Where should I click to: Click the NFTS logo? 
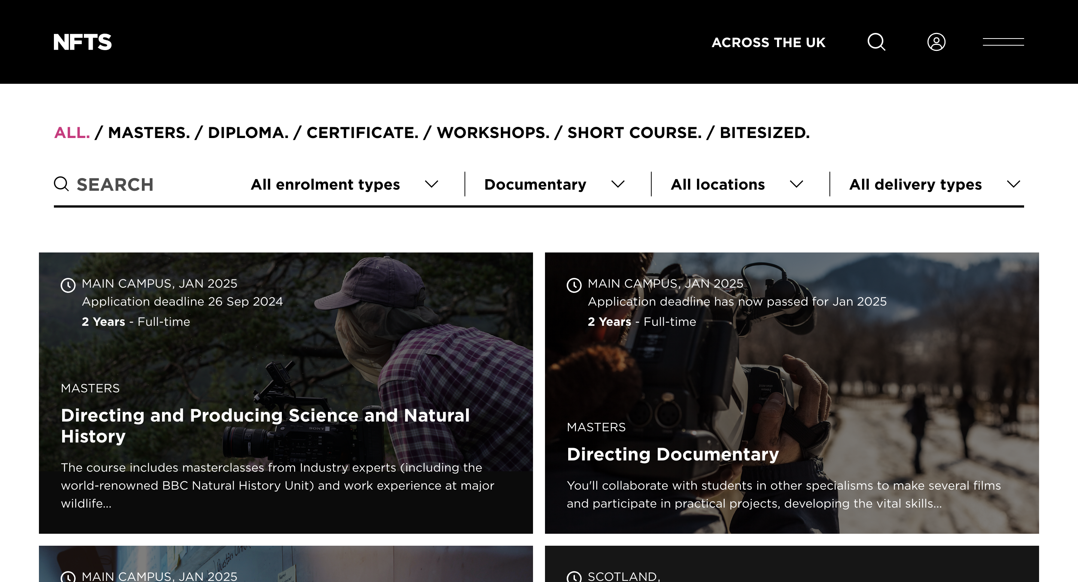[x=82, y=42]
